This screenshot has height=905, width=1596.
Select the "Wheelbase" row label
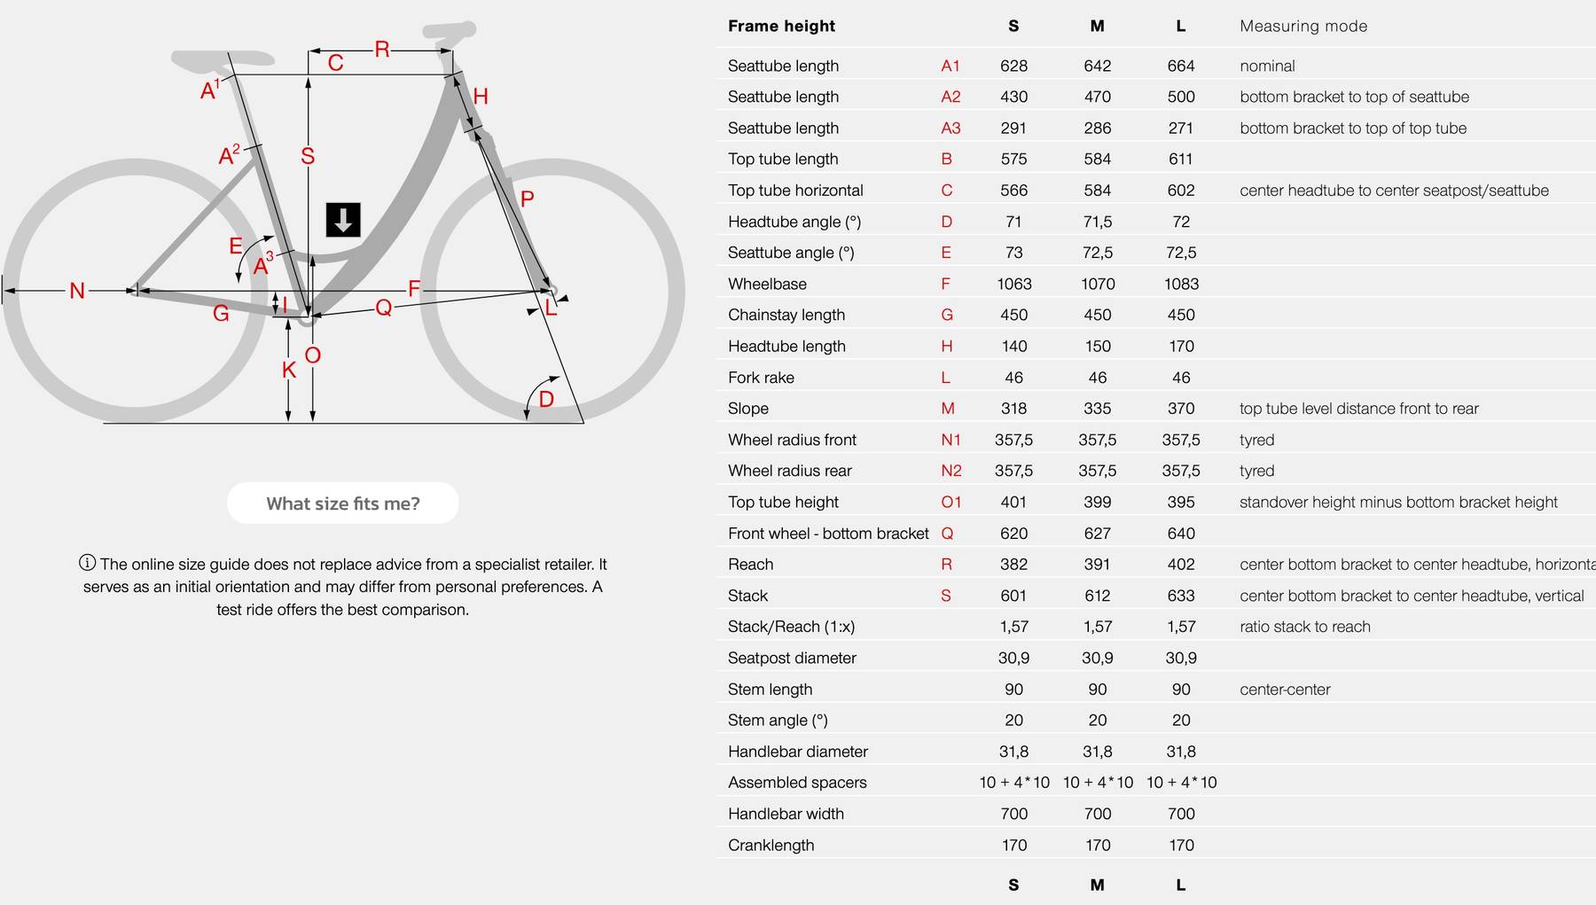click(767, 284)
